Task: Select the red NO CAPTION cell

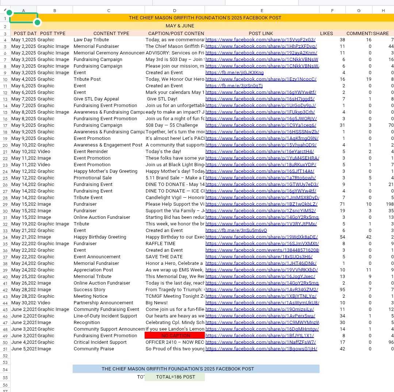Action: point(175,335)
